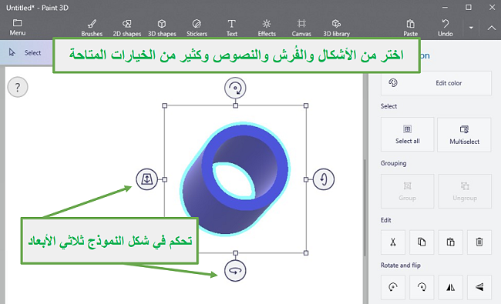The width and height of the screenshot is (501, 304).
Task: Click Select all button
Action: (408, 134)
